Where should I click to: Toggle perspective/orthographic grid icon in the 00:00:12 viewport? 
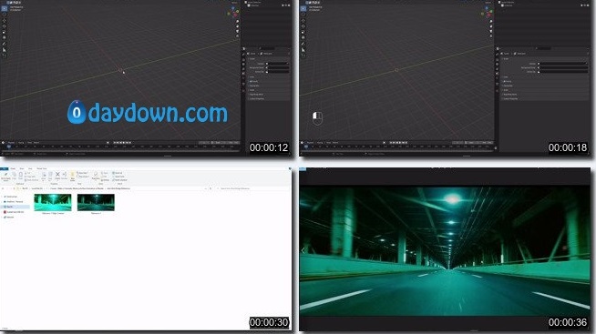(238, 35)
